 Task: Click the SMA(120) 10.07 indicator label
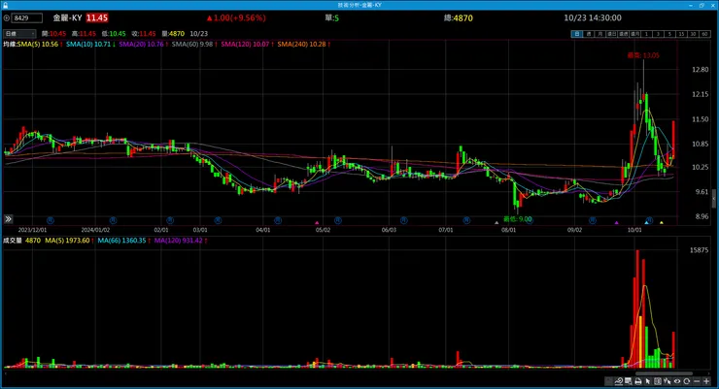coord(245,45)
